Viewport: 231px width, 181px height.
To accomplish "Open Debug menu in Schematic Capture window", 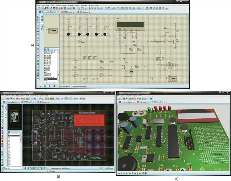I will pos(71,5).
